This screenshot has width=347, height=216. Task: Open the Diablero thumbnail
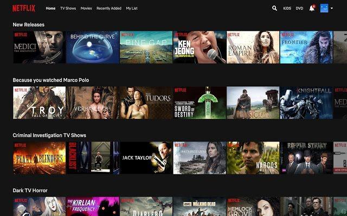point(146,206)
